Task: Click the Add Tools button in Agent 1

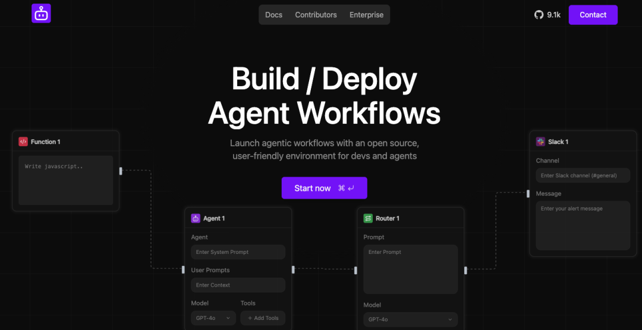Action: pyautogui.click(x=263, y=318)
